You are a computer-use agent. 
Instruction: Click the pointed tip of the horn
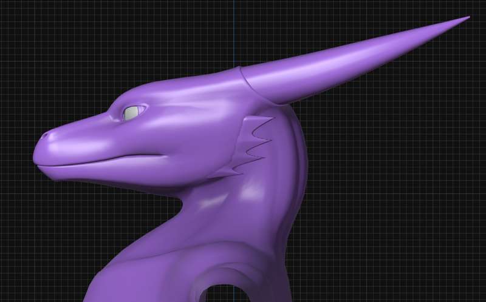pyautogui.click(x=468, y=18)
